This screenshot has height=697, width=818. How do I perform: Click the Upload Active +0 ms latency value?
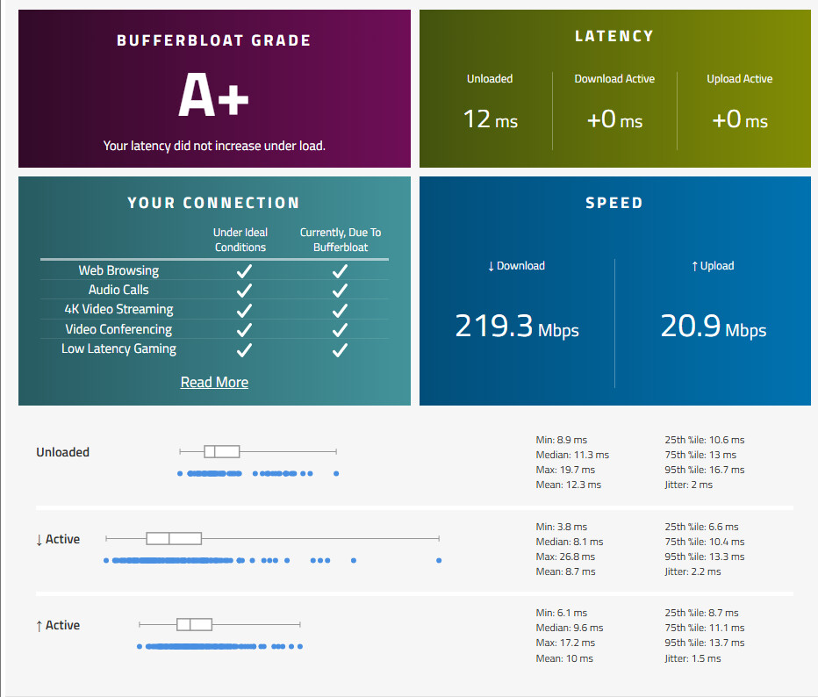[x=739, y=119]
